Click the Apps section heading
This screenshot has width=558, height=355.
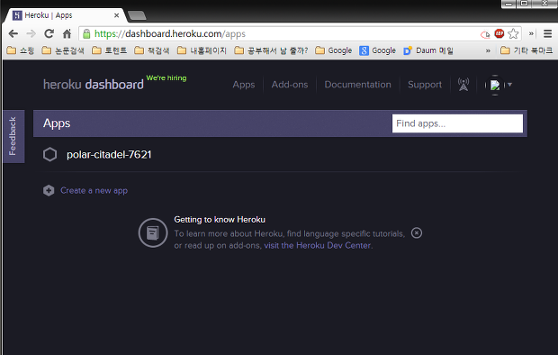pyautogui.click(x=57, y=123)
